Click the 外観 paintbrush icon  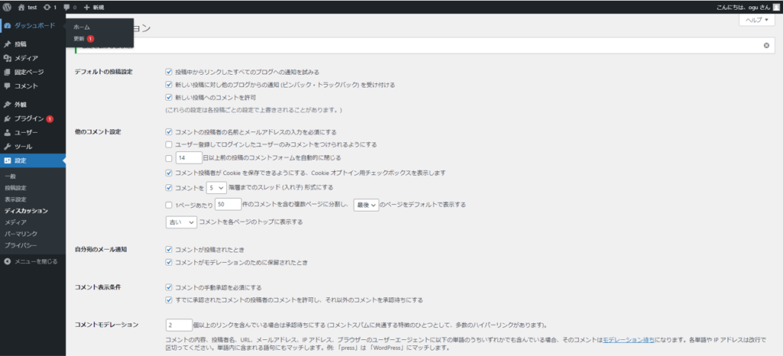(7, 105)
